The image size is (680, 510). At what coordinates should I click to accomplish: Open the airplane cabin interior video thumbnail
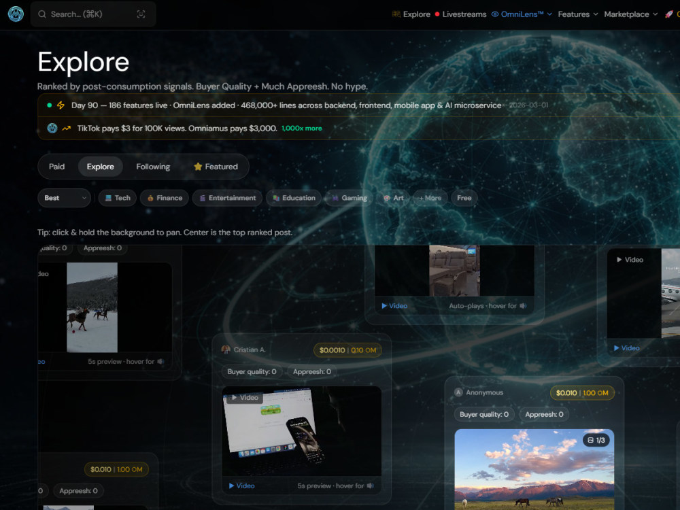[454, 271]
